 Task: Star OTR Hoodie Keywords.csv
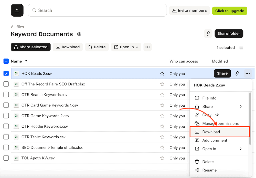coord(162,126)
